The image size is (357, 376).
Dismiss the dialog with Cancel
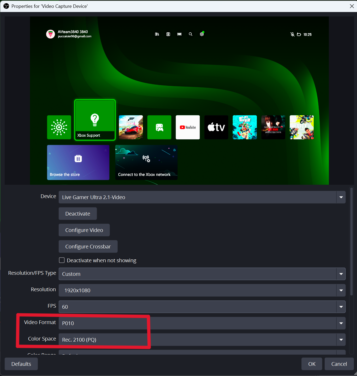(x=339, y=364)
